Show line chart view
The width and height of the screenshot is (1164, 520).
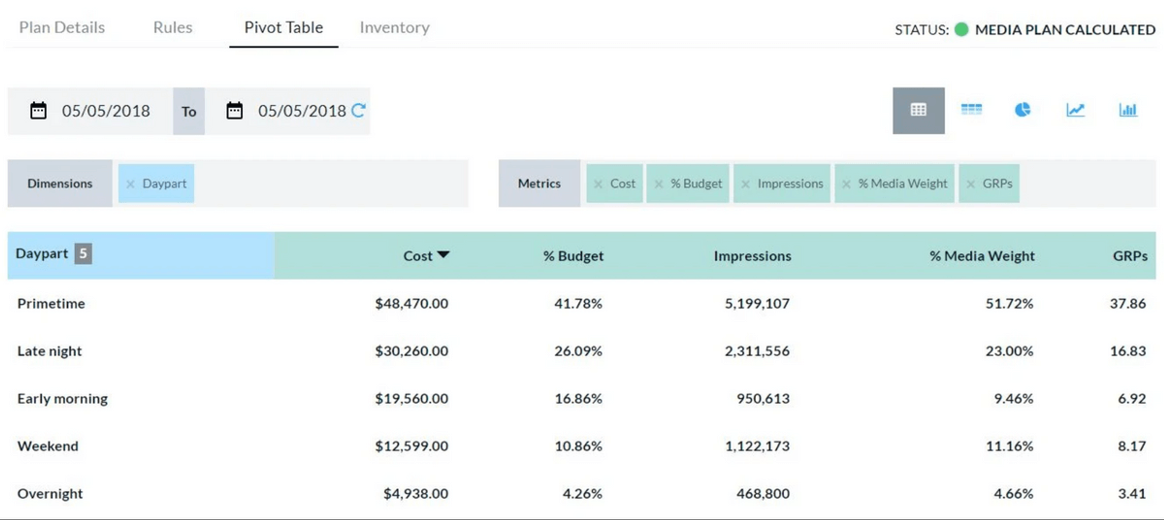1075,110
